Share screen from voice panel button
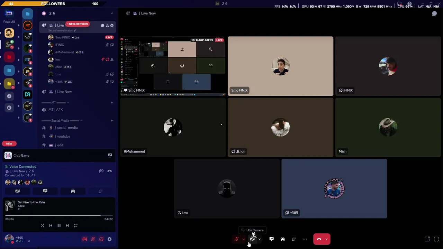The image size is (443, 249). point(45,191)
